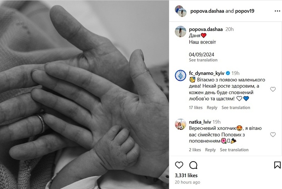Like the post with the heart icon
The width and height of the screenshot is (282, 189).
point(179,165)
